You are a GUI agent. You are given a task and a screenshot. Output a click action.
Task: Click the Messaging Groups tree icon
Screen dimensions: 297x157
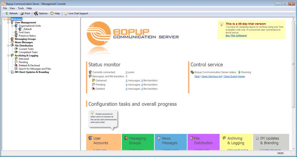(x=12, y=39)
